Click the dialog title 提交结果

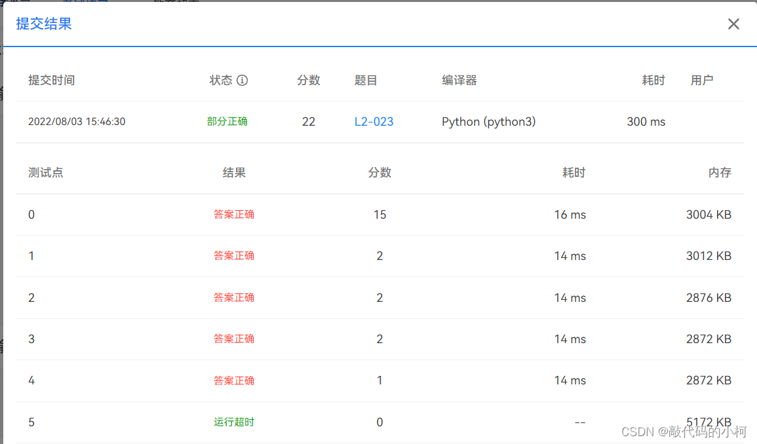[43, 24]
